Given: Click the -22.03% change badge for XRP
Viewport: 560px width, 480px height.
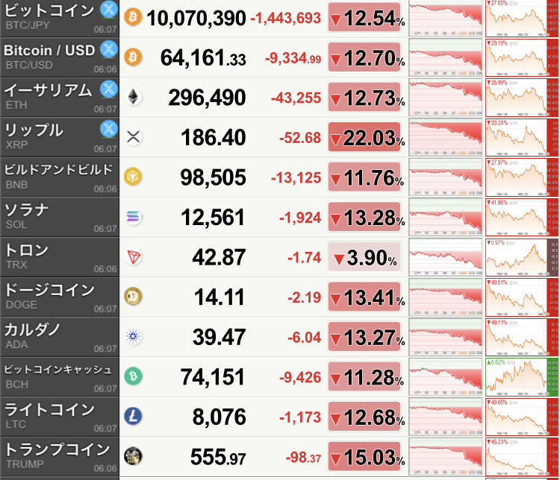Looking at the screenshot, I should point(367,137).
